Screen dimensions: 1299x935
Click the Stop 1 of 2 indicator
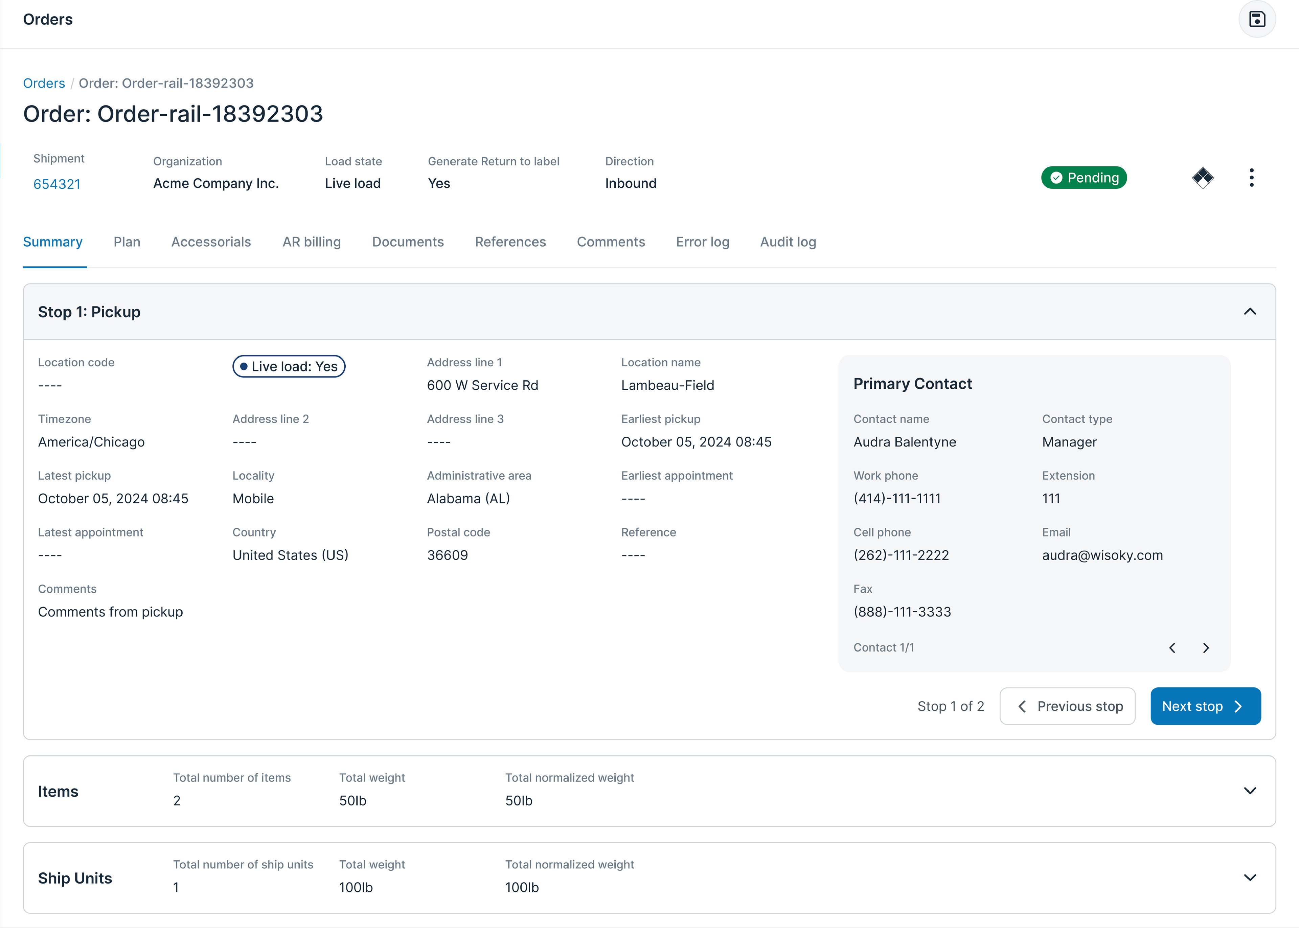tap(950, 706)
